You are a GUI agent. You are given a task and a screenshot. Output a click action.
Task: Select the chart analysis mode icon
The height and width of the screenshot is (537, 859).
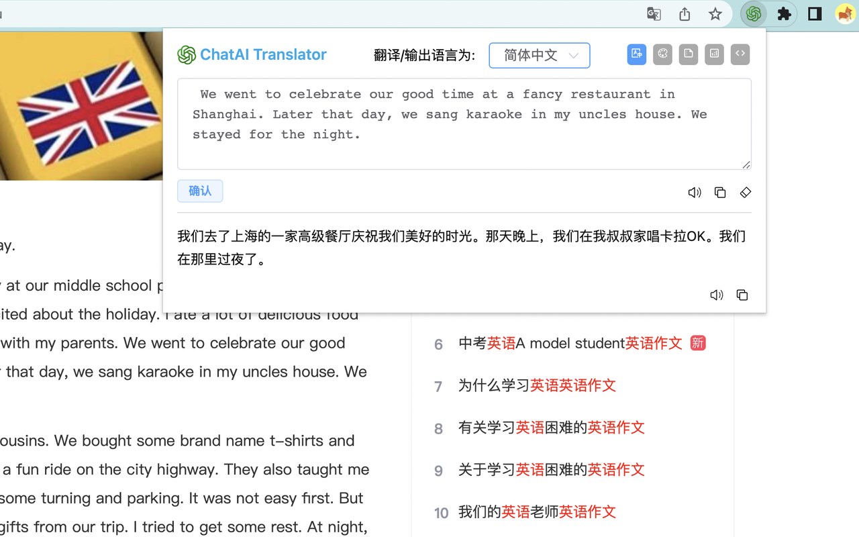(x=714, y=54)
